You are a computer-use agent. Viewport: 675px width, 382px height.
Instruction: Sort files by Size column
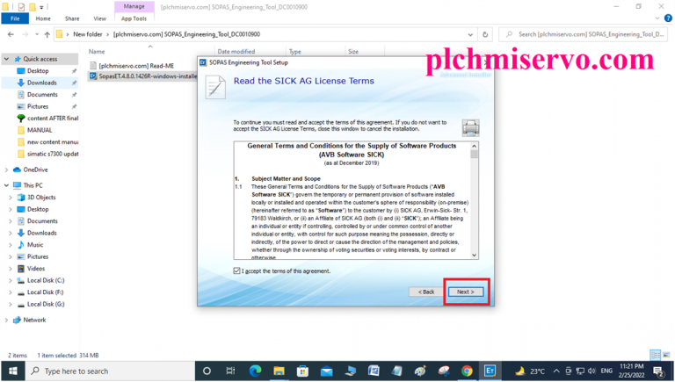[353, 52]
